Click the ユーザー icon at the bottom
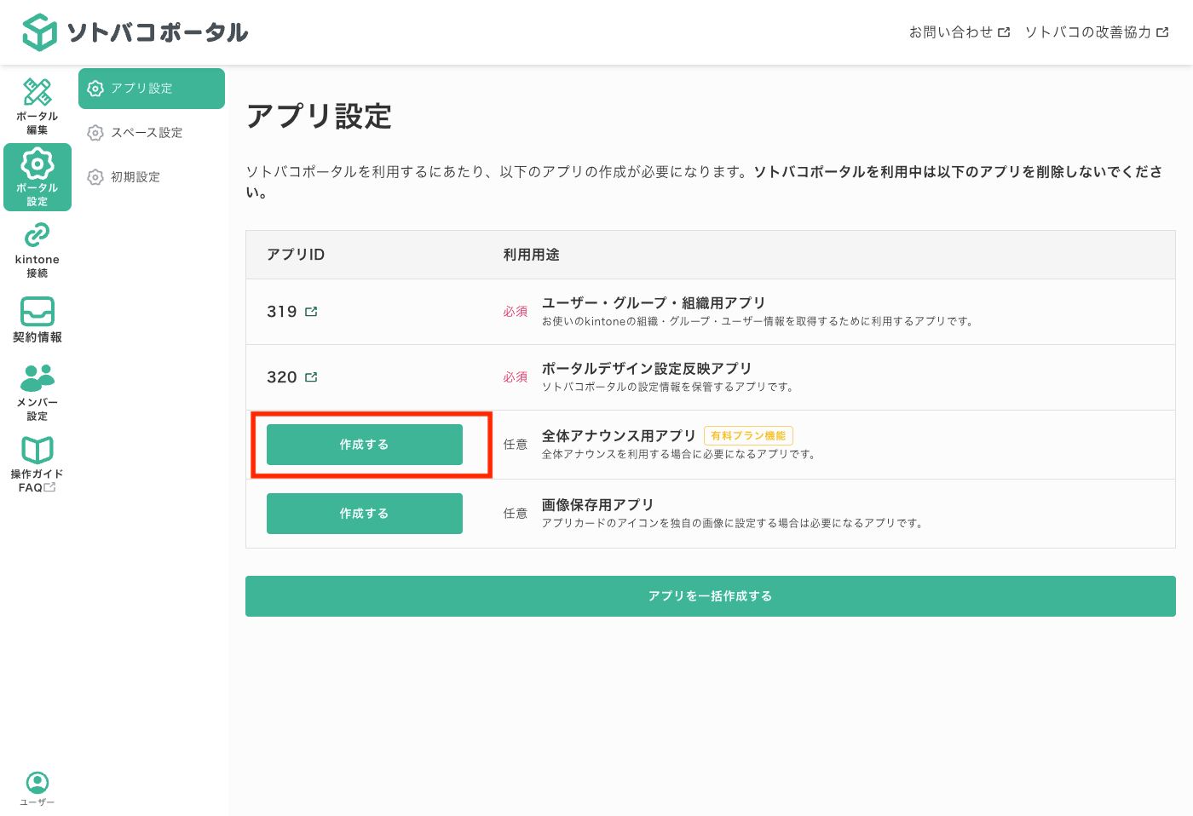 coord(37,784)
